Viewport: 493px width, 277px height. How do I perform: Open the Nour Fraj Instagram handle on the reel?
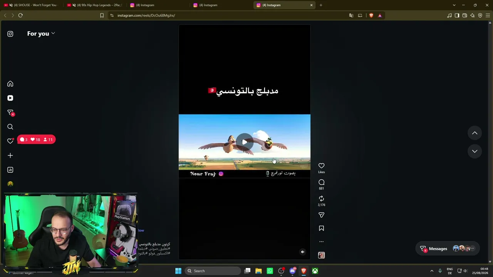[206, 174]
